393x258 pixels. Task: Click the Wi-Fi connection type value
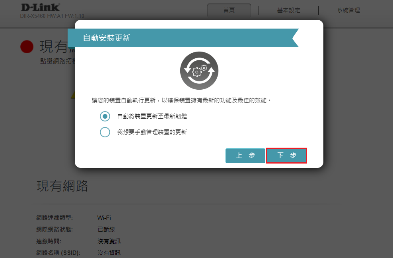[104, 218]
